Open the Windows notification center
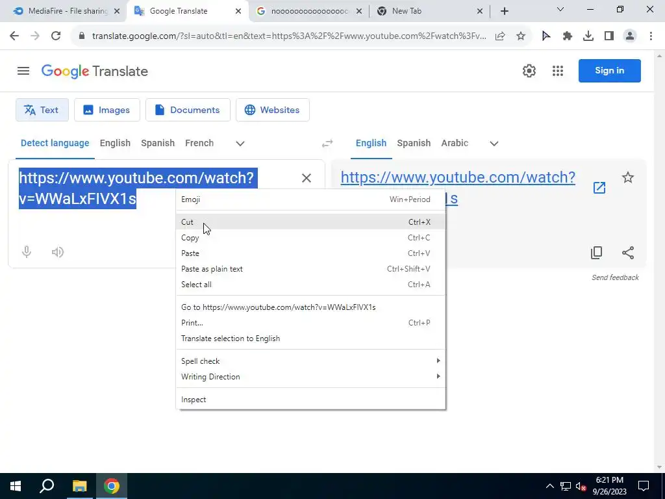This screenshot has width=665, height=499. (644, 486)
